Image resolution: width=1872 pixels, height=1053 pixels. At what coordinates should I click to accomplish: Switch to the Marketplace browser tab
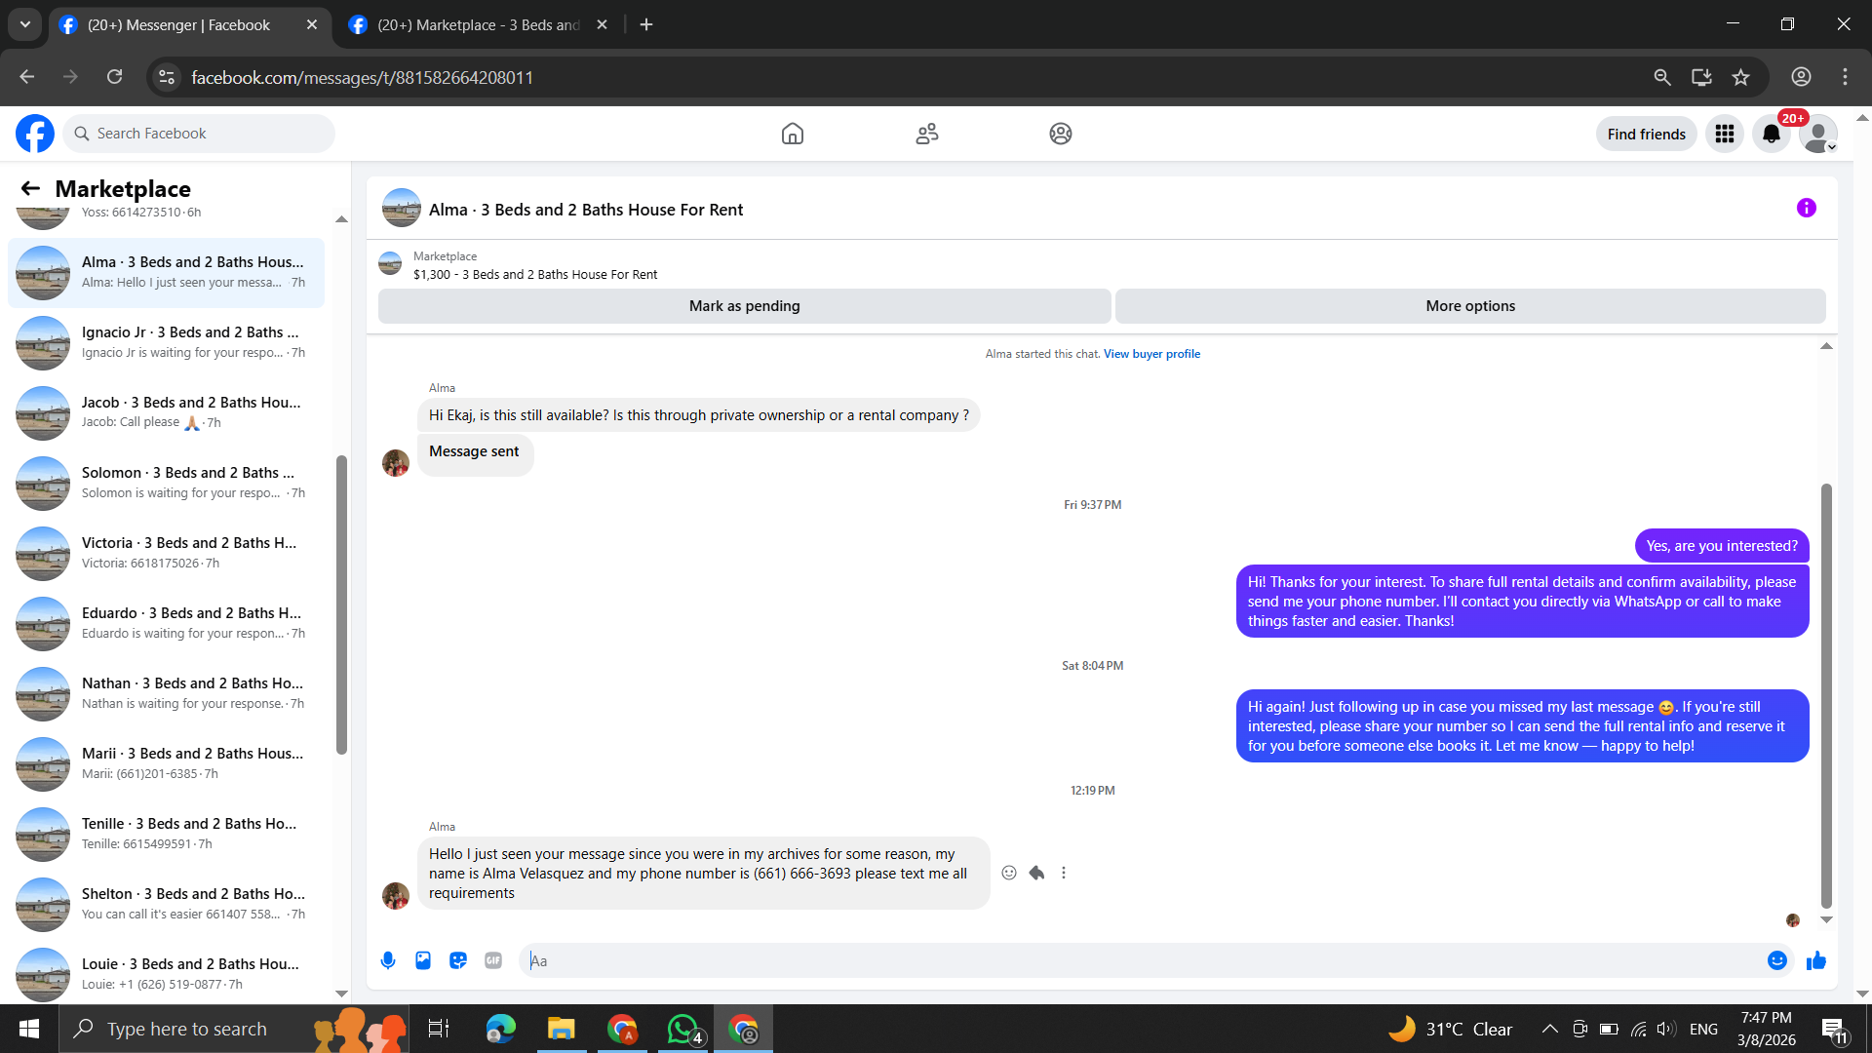coord(478,25)
